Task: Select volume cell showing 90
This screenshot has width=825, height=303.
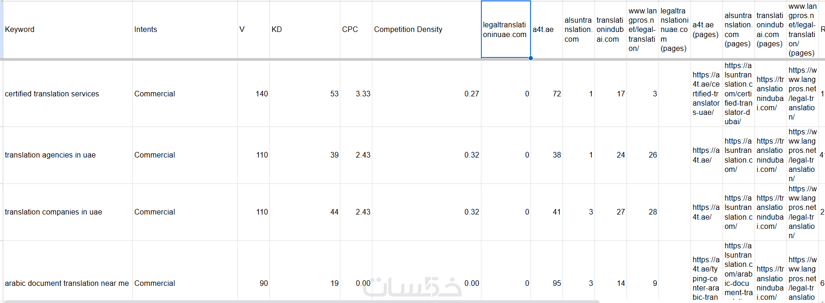Action: [x=253, y=271]
